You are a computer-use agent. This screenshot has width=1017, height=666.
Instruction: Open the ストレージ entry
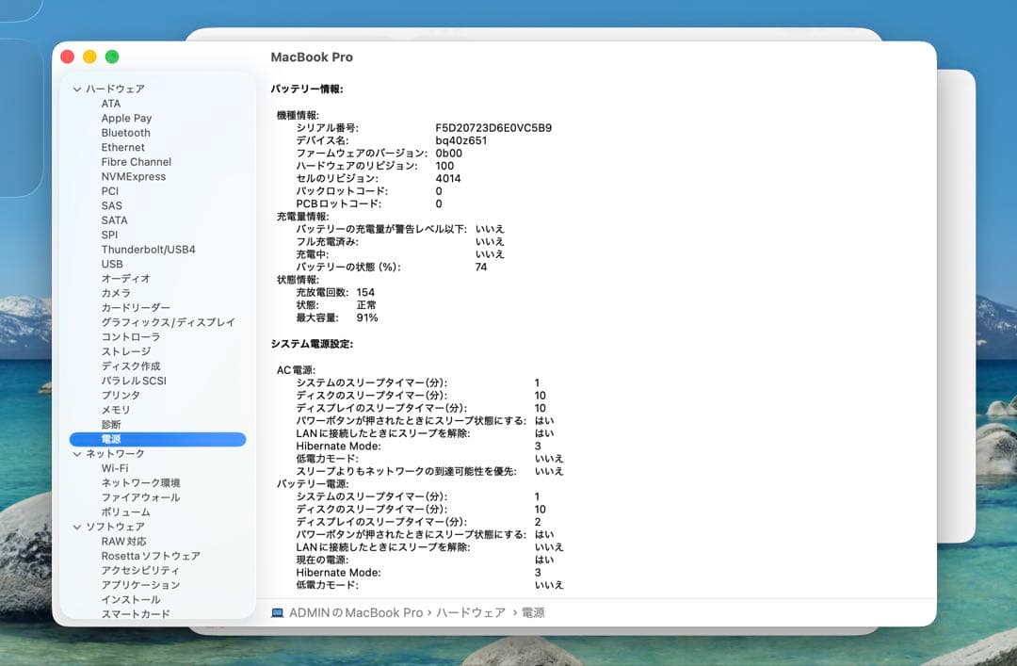(126, 351)
